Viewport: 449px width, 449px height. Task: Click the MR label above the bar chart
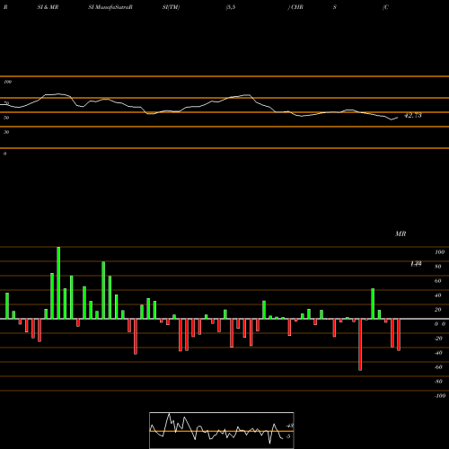[x=401, y=233]
